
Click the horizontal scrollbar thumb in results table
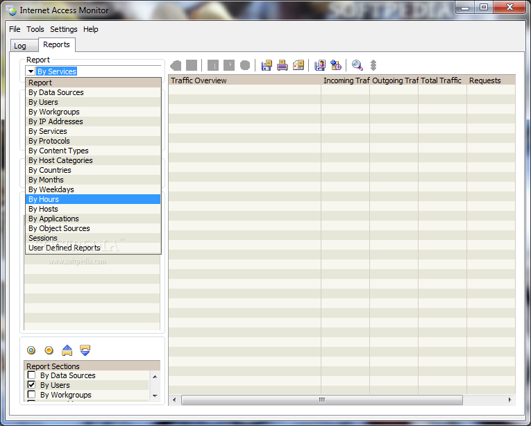click(x=321, y=400)
